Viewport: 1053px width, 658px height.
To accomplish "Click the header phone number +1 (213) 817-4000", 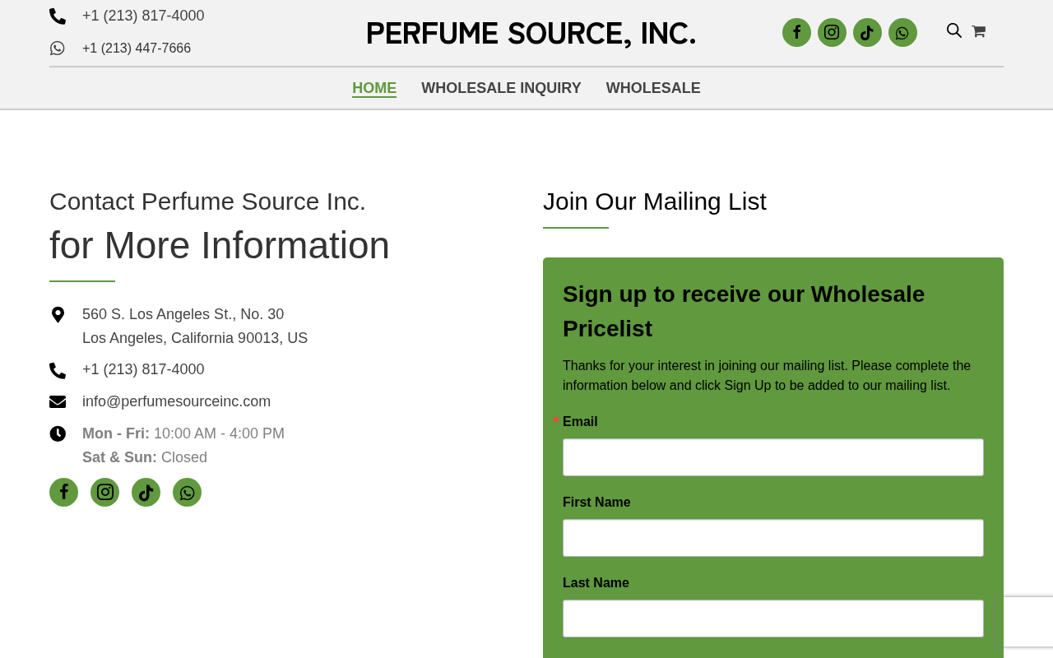I will (143, 16).
